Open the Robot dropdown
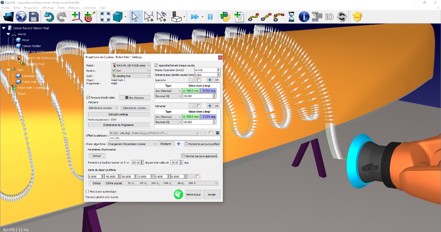 click(x=131, y=65)
